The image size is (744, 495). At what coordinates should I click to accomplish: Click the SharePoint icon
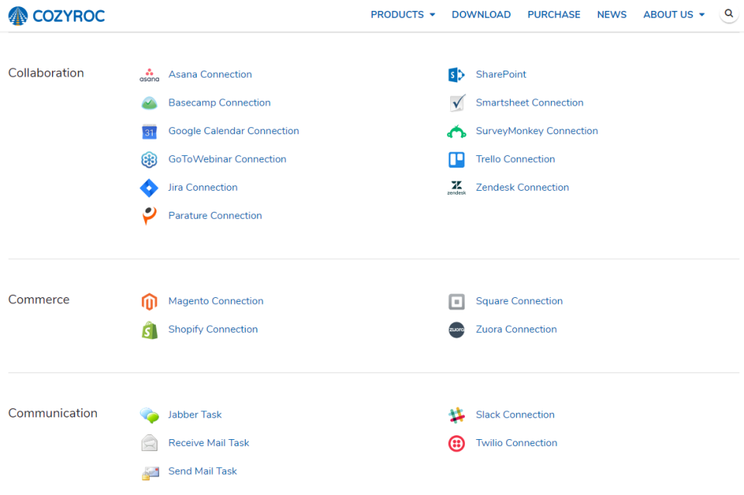[456, 74]
